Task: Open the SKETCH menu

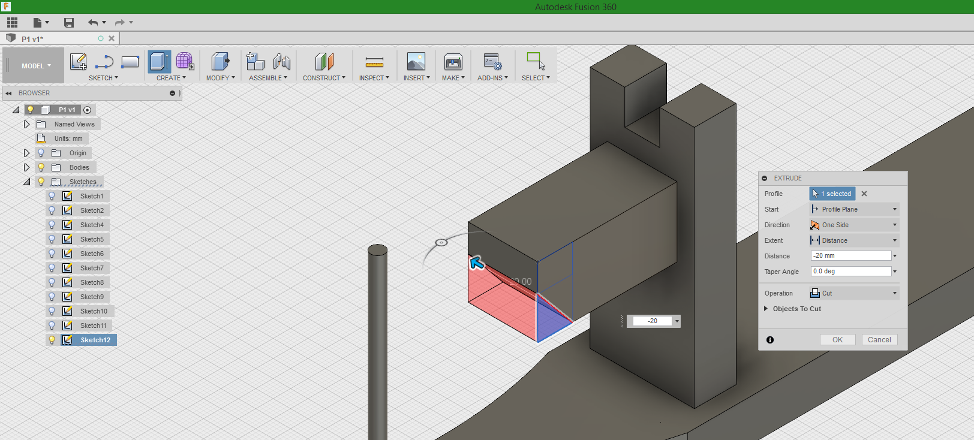Action: click(103, 78)
